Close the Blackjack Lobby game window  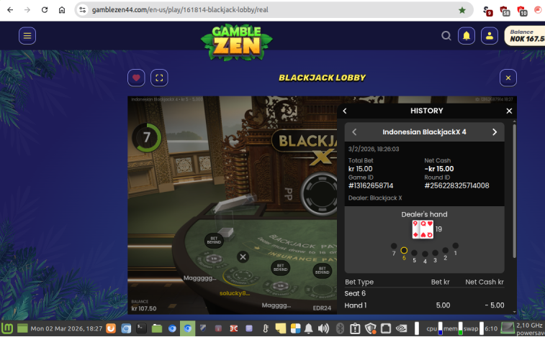point(508,78)
